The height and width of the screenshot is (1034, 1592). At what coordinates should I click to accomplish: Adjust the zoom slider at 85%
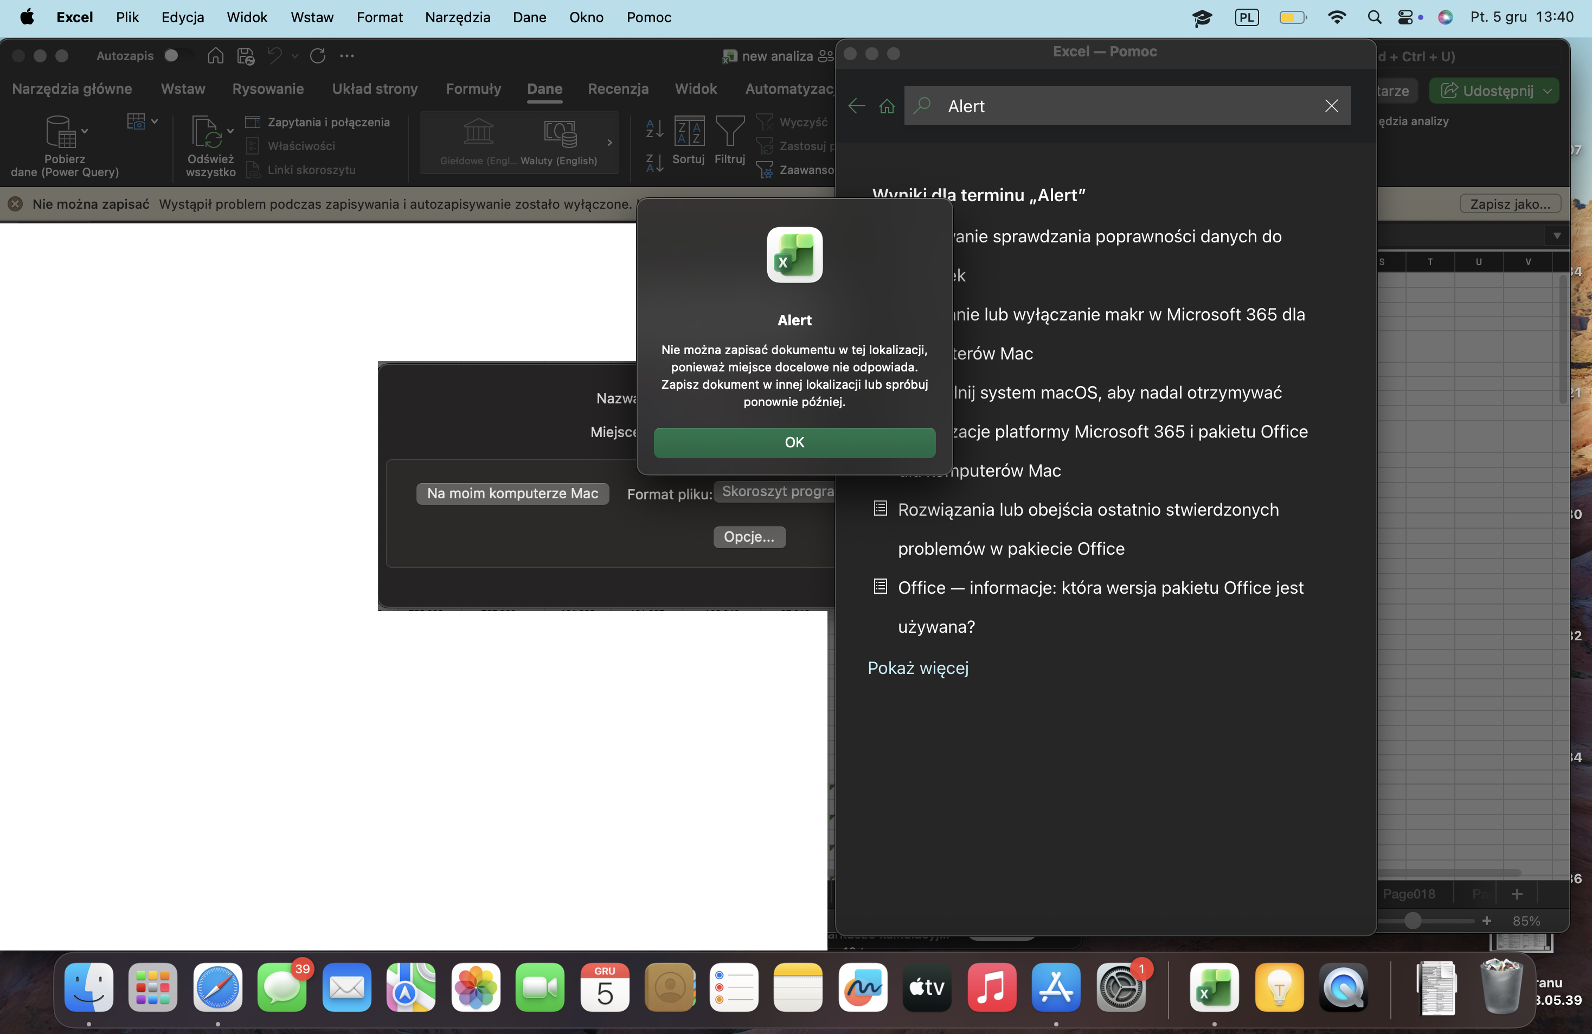point(1413,921)
